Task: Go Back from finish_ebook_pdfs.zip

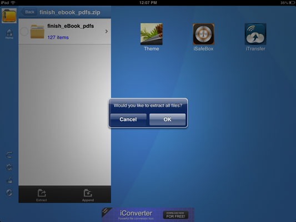Action: pos(29,12)
